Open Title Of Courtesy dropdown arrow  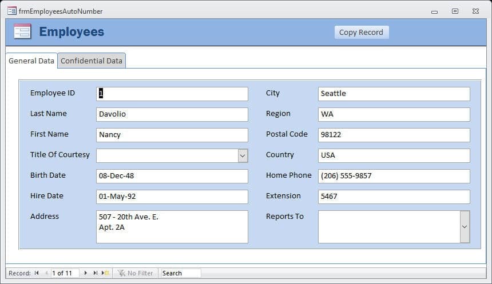243,156
